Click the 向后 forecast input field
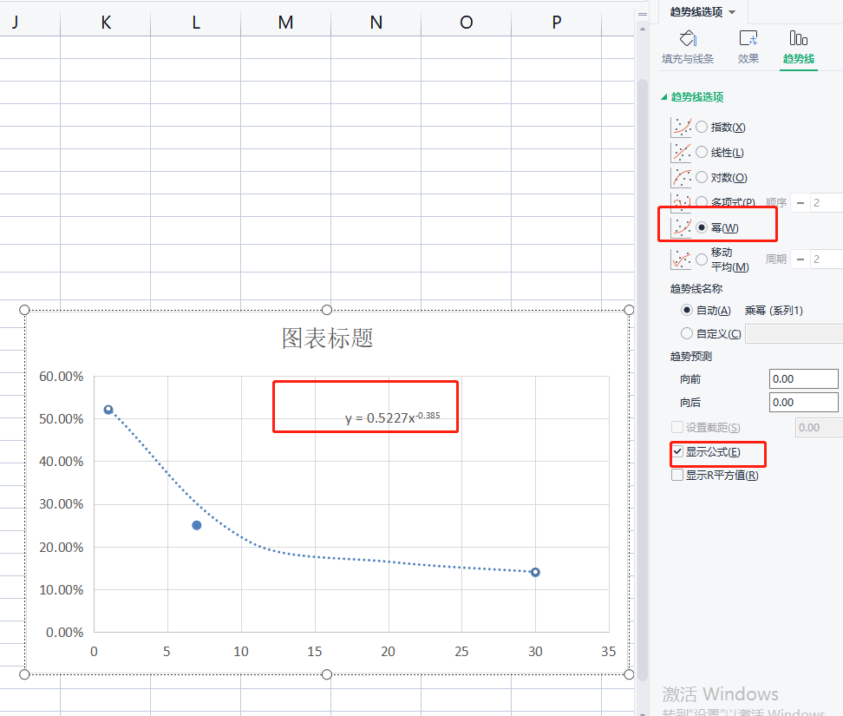Image resolution: width=843 pixels, height=716 pixels. (x=803, y=403)
